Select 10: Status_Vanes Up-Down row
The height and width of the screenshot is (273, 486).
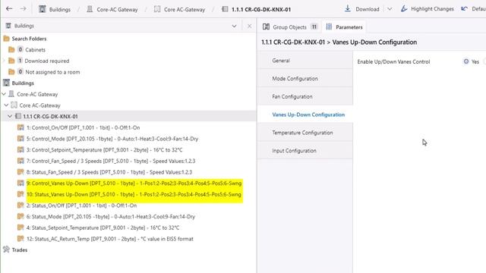coord(134,194)
